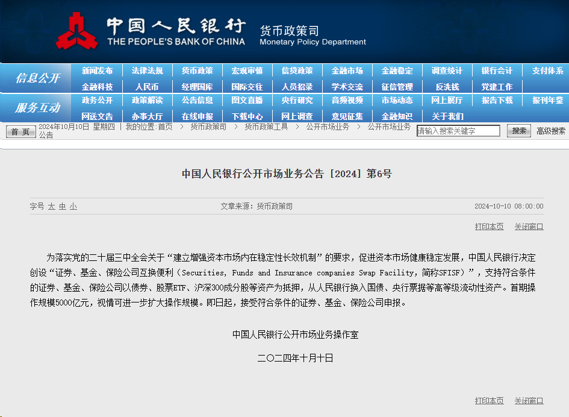This screenshot has width=569, height=417.
Task: Click the 搜索 search button
Action: click(519, 131)
